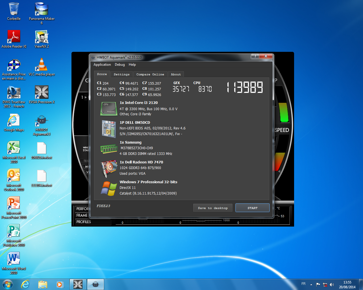The height and width of the screenshot is (290, 363).
Task: Click the 'Used ports: VGA' line
Action: pos(132,174)
